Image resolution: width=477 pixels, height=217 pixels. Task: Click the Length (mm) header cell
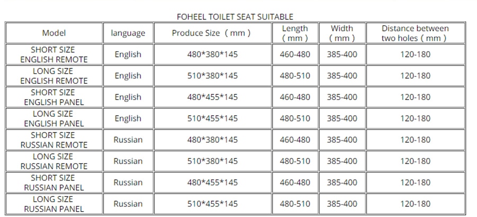tap(295, 33)
